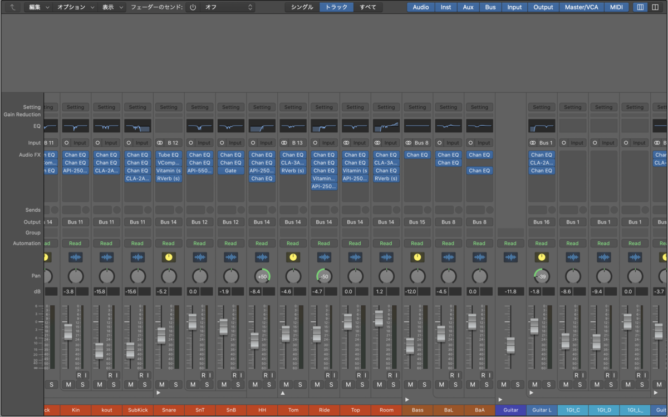Image resolution: width=668 pixels, height=417 pixels.
Task: Open the Guitar L channel EQ thumbnail
Action: (x=541, y=126)
